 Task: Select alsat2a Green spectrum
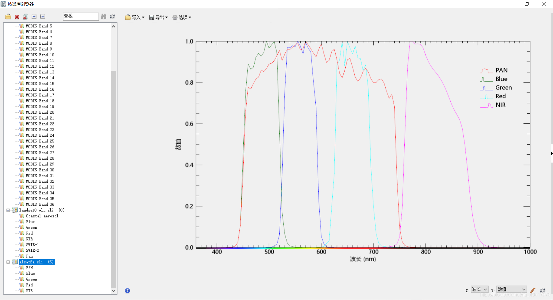pos(31,279)
